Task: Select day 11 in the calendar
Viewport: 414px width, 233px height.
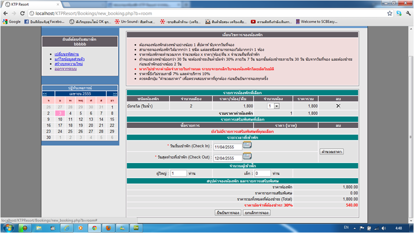Action: pos(70,119)
